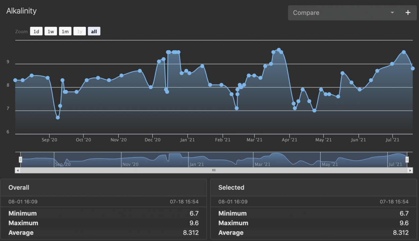The image size is (419, 241).
Task: Click the horizontal scrollbar grip
Action: (x=214, y=170)
